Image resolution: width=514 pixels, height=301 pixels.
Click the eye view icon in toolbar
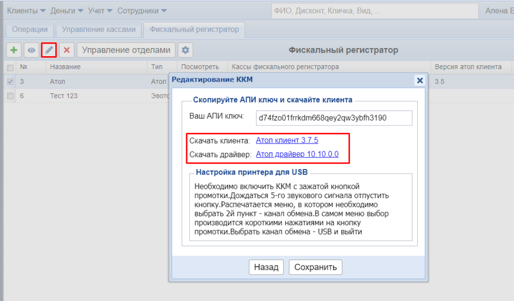[x=32, y=50]
